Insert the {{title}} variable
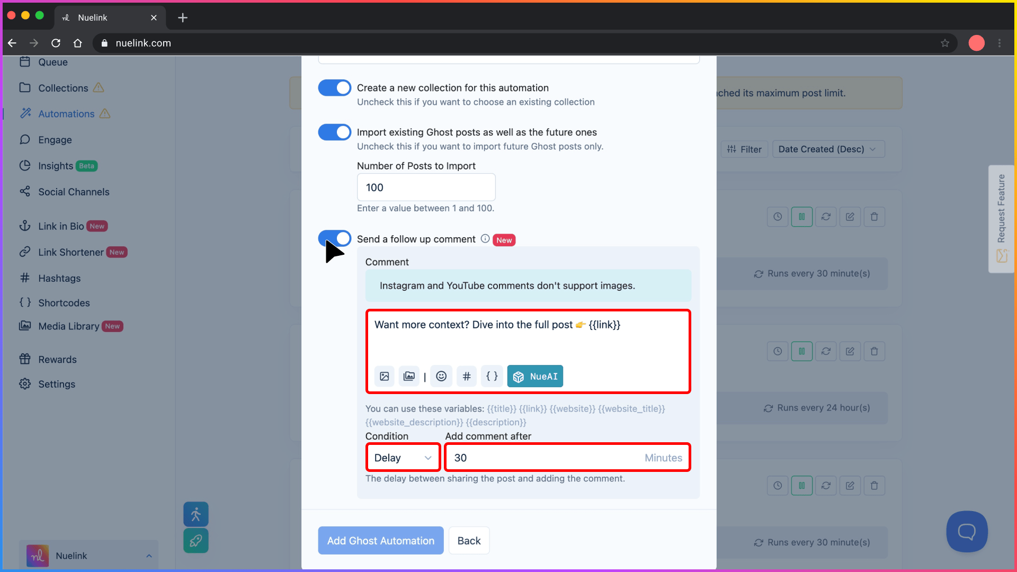Viewport: 1017px width, 572px height. tap(502, 409)
